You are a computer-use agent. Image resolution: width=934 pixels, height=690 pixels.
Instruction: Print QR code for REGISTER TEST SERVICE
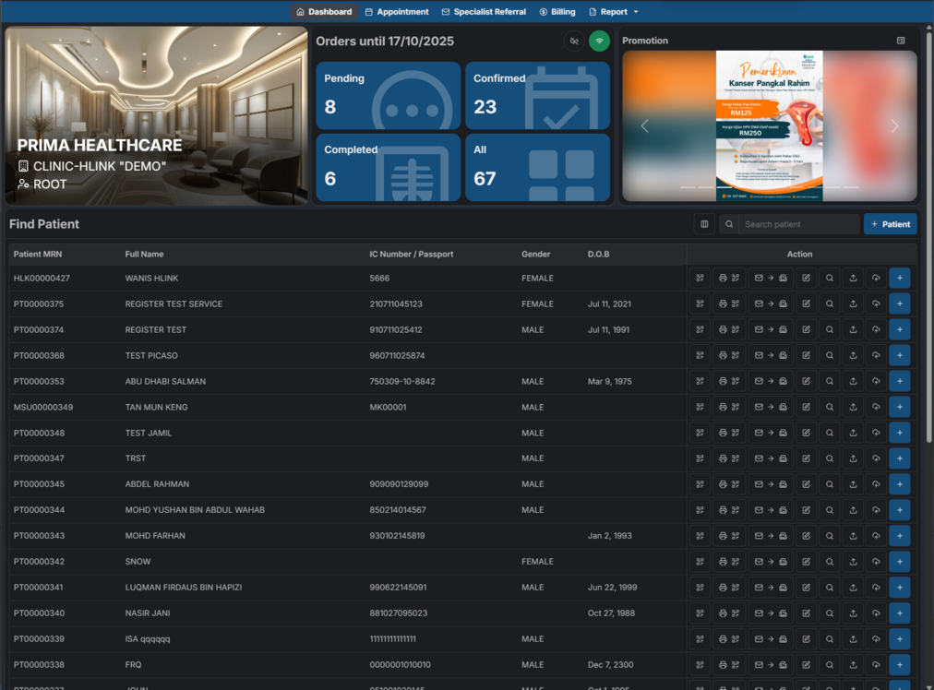tap(729, 303)
